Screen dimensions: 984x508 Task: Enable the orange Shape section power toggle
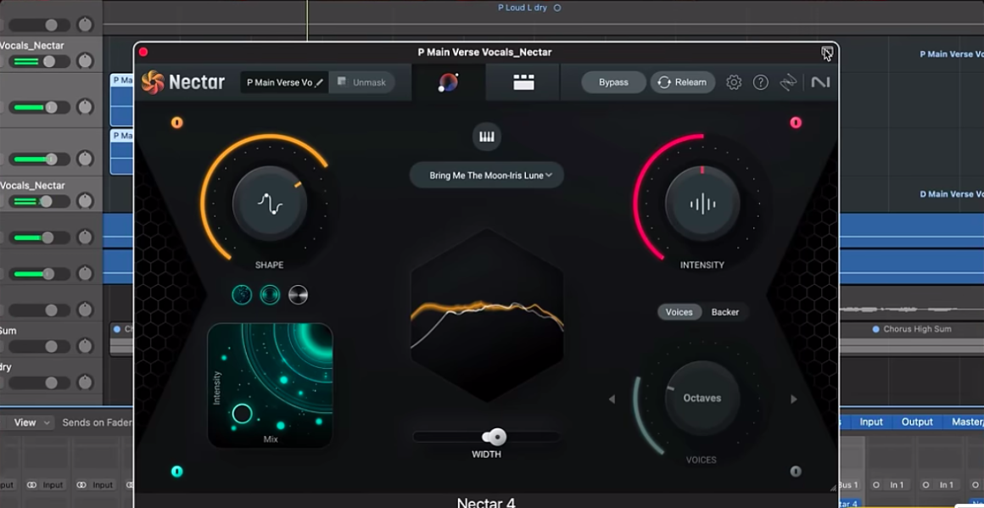(x=177, y=122)
